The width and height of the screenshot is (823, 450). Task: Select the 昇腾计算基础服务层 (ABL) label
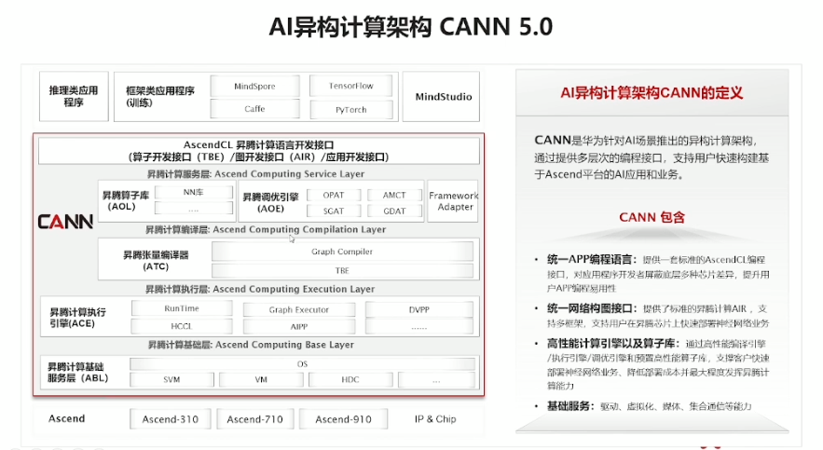tap(77, 373)
